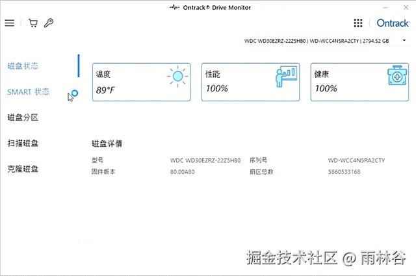The image size is (416, 276).
Task: Click the 性能 card
Action: tap(250, 82)
